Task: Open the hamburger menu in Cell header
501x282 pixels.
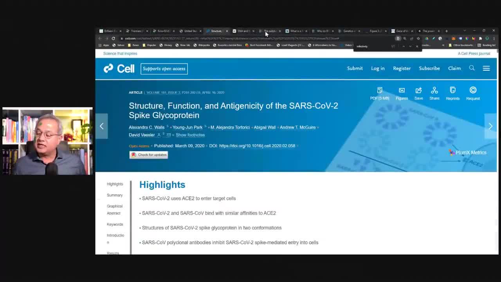Action: coord(486,68)
